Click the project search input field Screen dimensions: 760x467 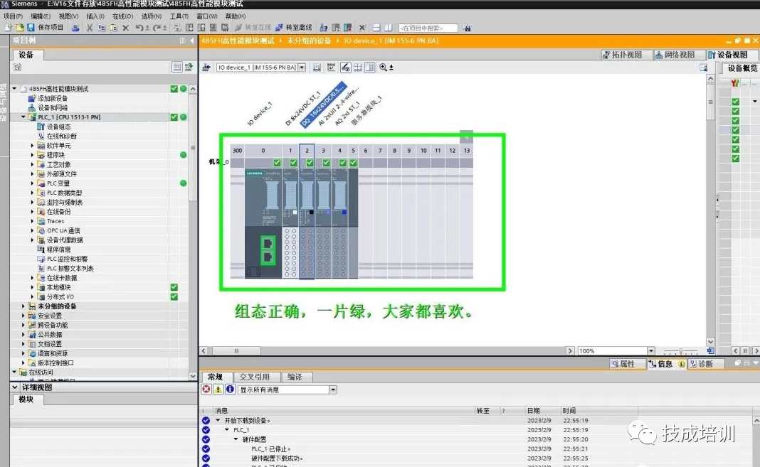(x=428, y=28)
